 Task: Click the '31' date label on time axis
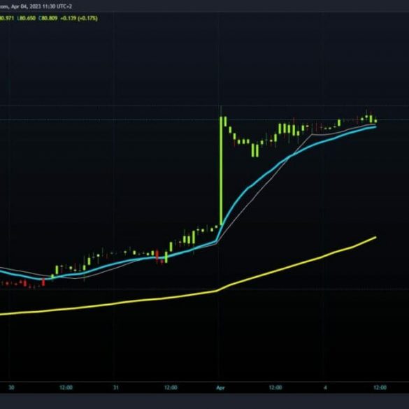click(116, 387)
